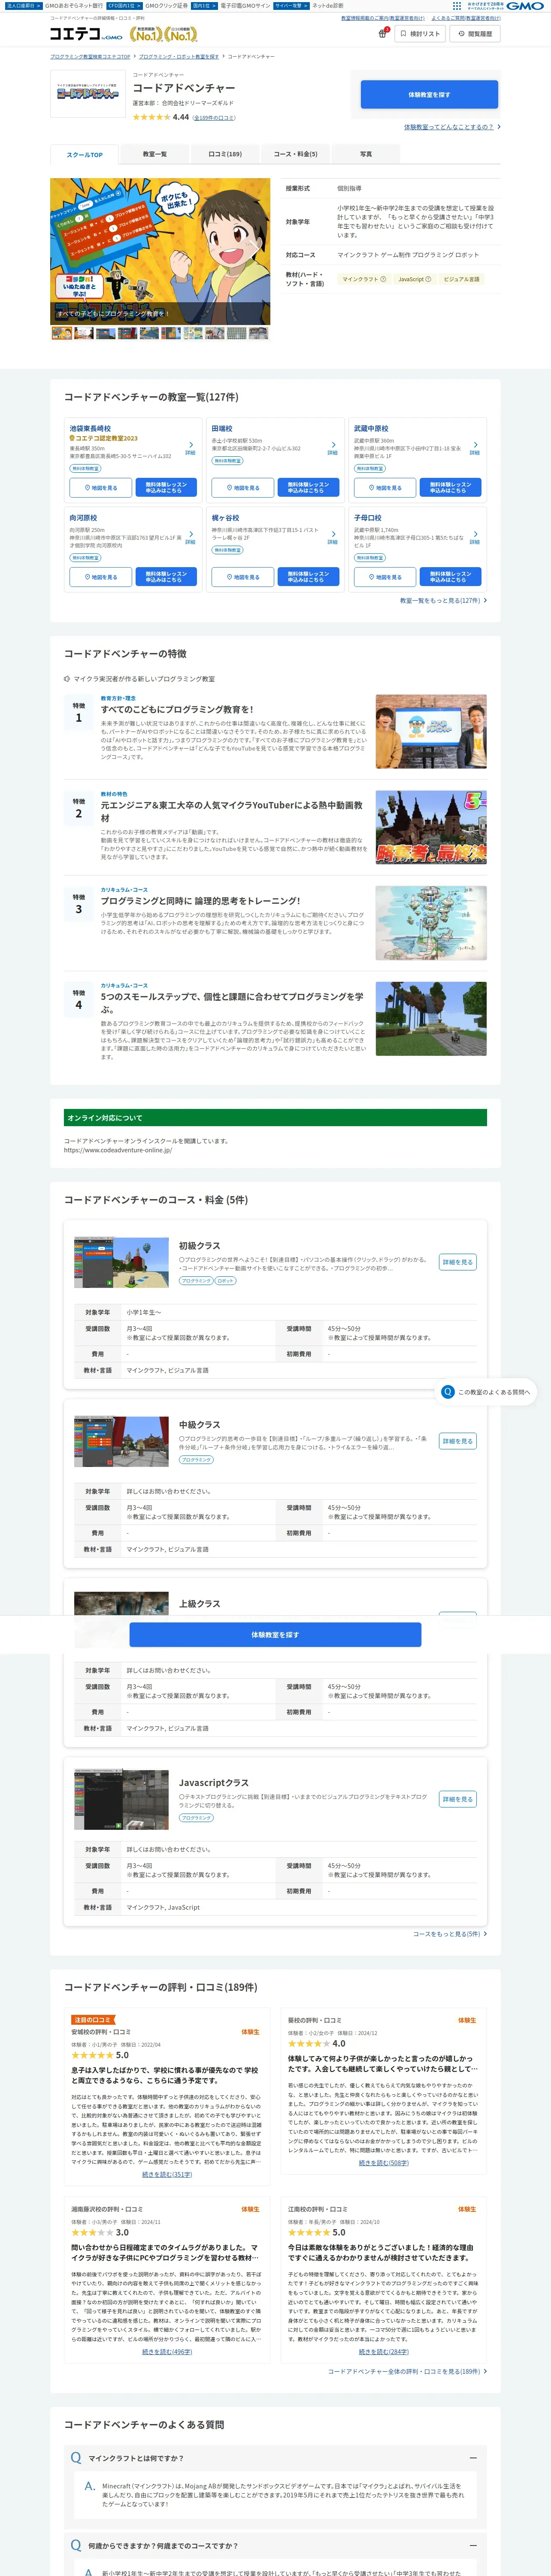
Task: Click the マインクラフト tag with help icon
Action: [364, 279]
